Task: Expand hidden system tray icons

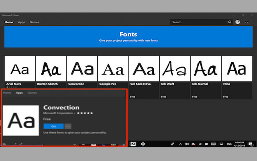Action: point(180,144)
